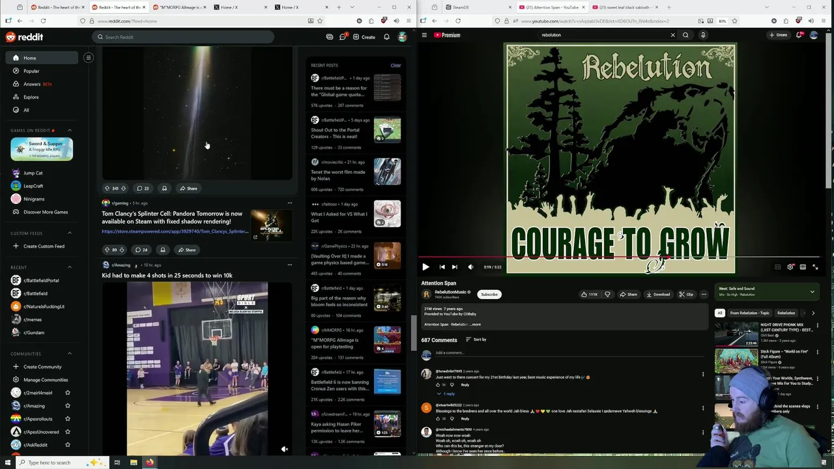The image size is (834, 469).
Task: Click the Reddit advertise icon beside chat
Action: pyautogui.click(x=330, y=37)
